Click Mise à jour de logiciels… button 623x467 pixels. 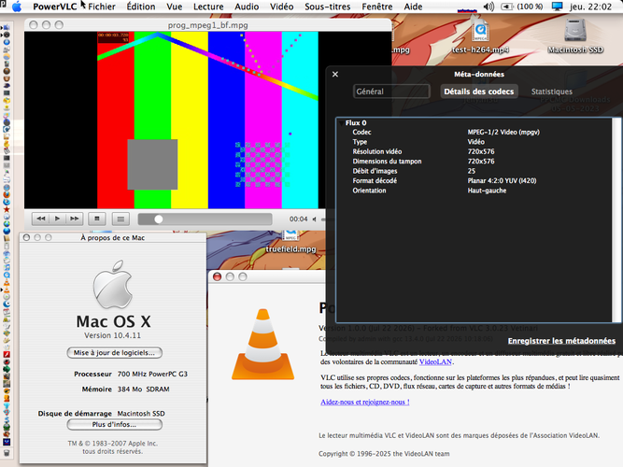click(115, 352)
